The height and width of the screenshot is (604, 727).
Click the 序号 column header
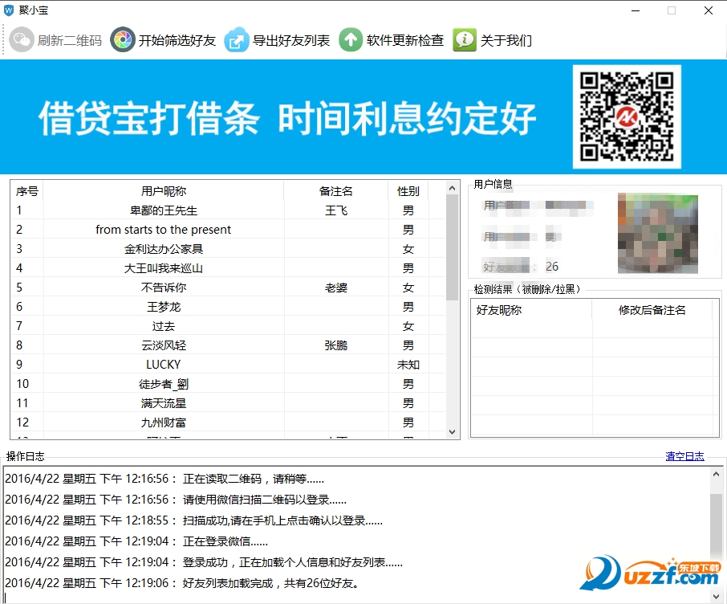click(27, 191)
